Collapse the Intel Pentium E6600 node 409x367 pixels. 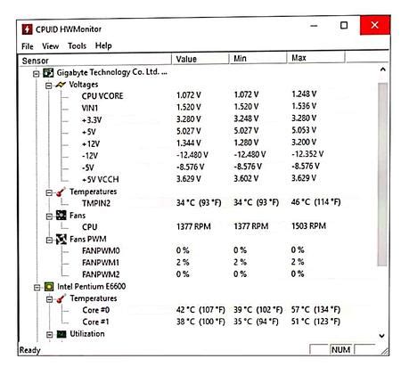(x=37, y=288)
